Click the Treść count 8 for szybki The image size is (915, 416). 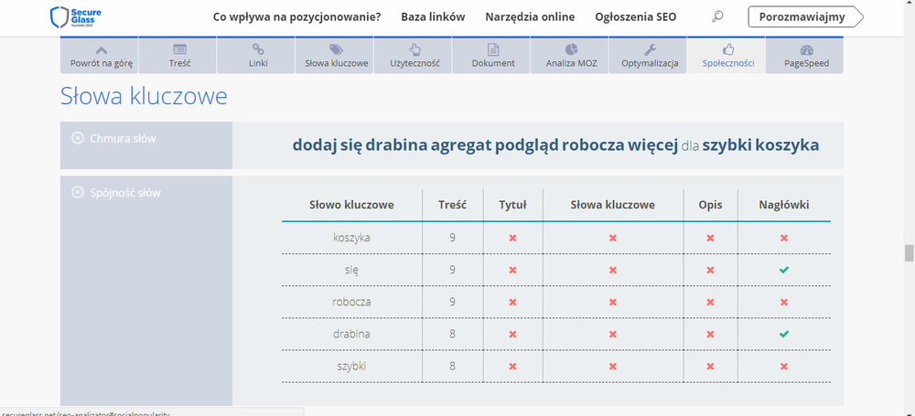tap(452, 367)
